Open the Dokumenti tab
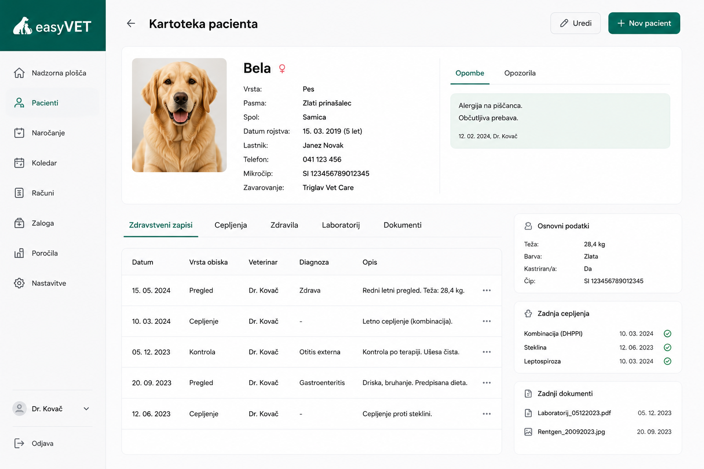 coord(402,225)
